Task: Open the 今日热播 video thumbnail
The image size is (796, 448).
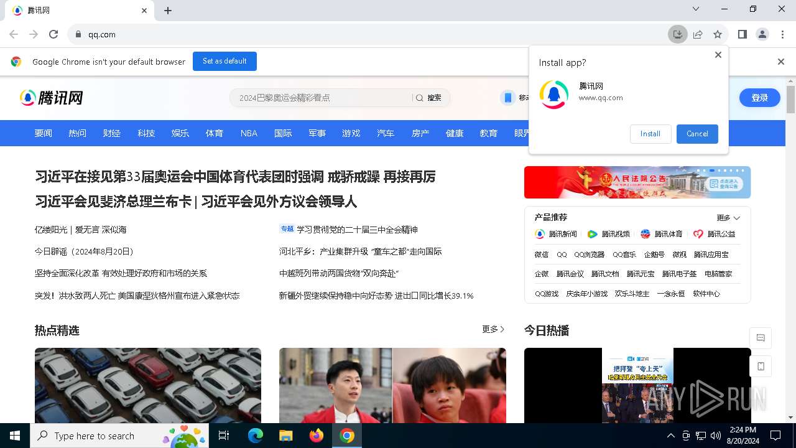Action: pyautogui.click(x=637, y=385)
